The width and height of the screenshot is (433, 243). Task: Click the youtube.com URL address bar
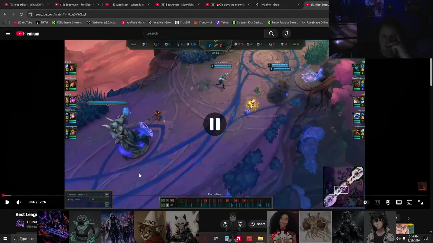coord(179,14)
